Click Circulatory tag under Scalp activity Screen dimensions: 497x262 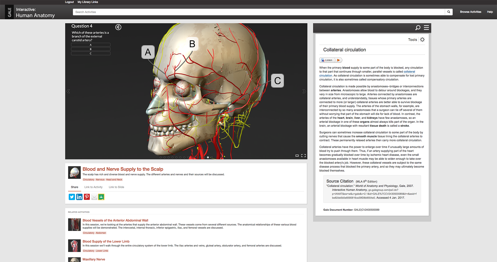tap(89, 179)
